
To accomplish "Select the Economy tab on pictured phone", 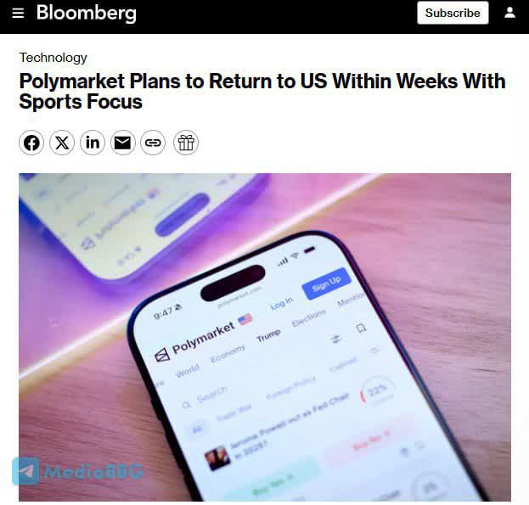I will tap(228, 353).
